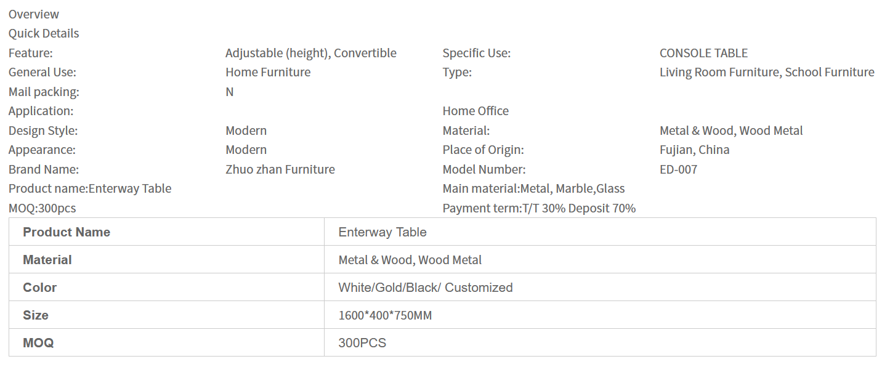Click 'Living Room Furniture, School Furniture' type value

click(x=767, y=72)
